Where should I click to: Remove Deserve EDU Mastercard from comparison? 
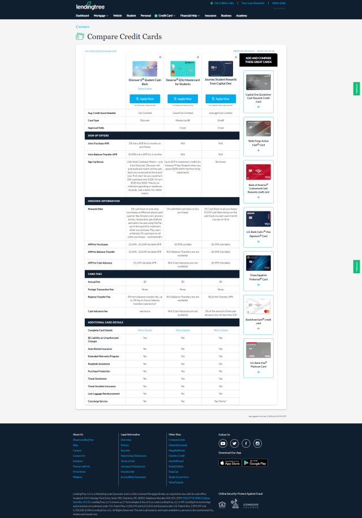198,57
